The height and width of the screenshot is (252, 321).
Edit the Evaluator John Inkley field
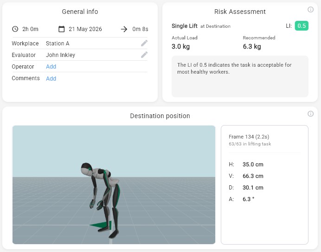point(144,55)
